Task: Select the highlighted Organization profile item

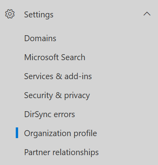Action: click(61, 133)
